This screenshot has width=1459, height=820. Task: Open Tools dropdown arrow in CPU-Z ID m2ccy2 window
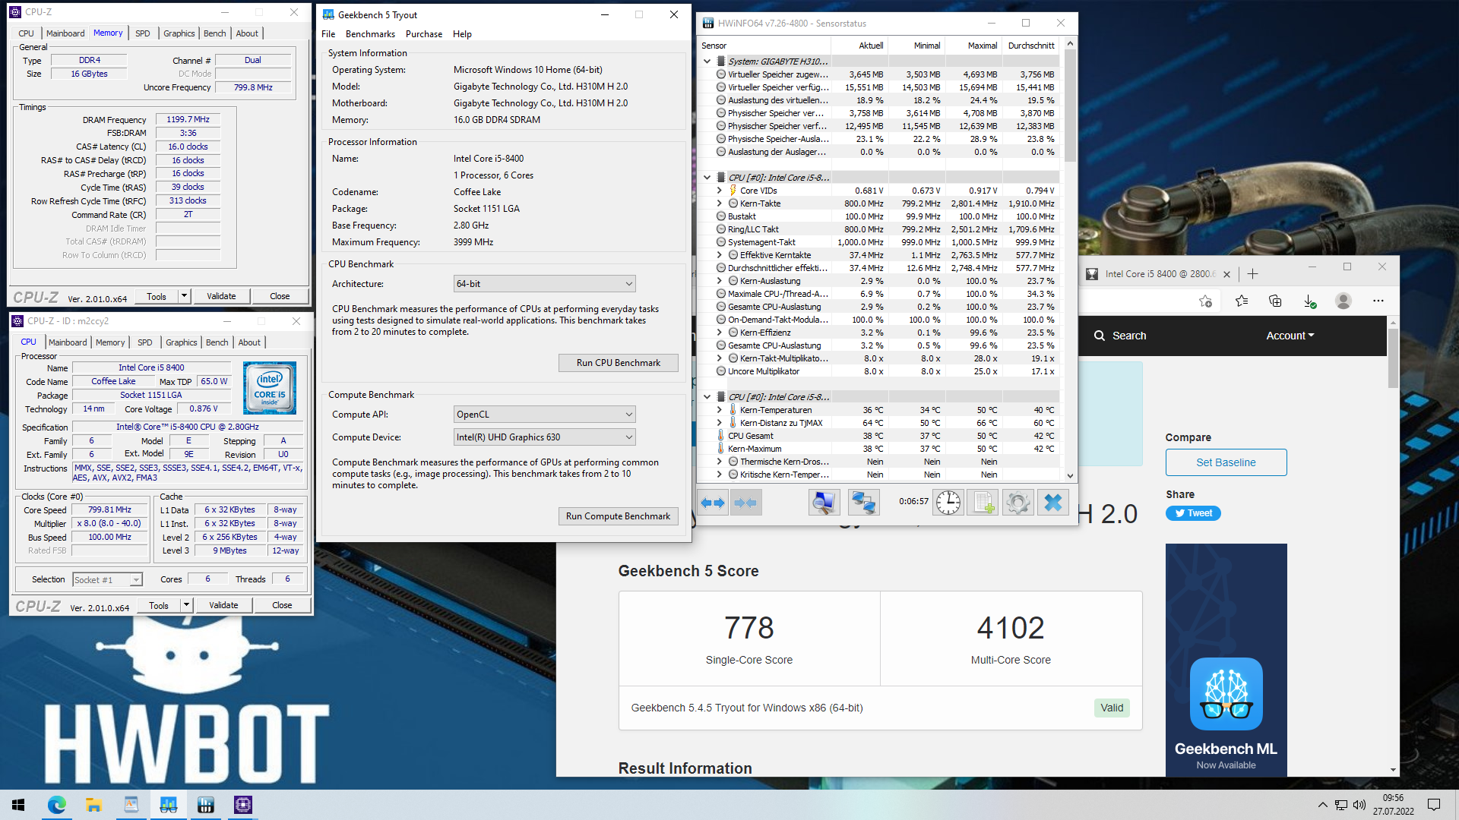(186, 605)
